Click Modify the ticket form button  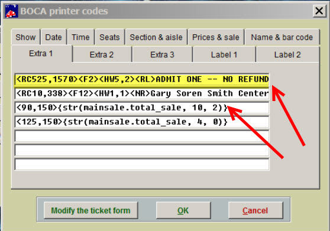pos(91,210)
